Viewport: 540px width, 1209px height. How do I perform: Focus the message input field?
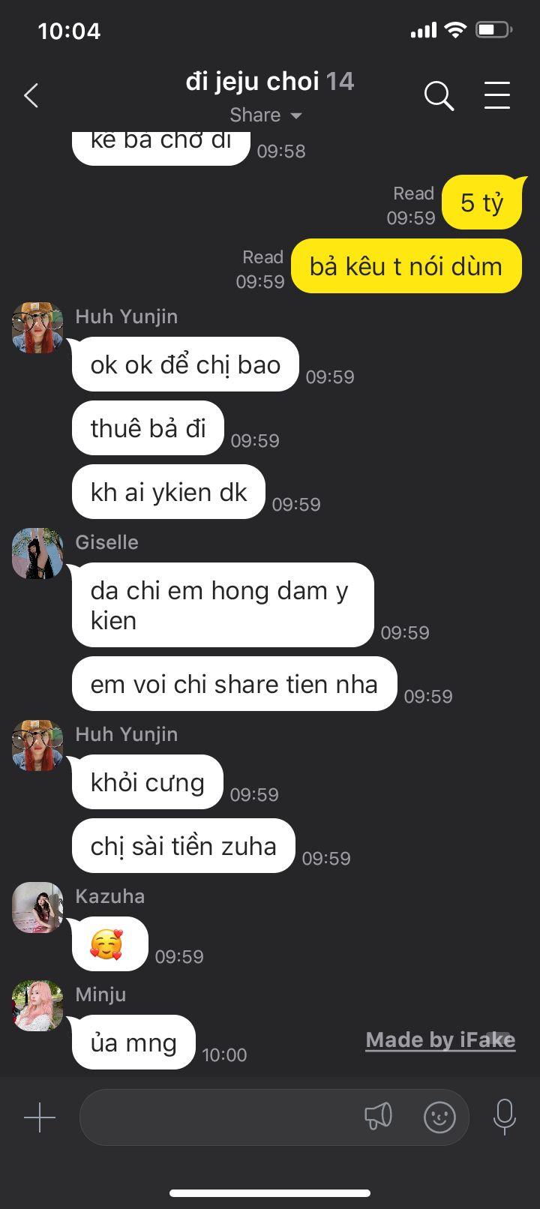pos(274,1117)
